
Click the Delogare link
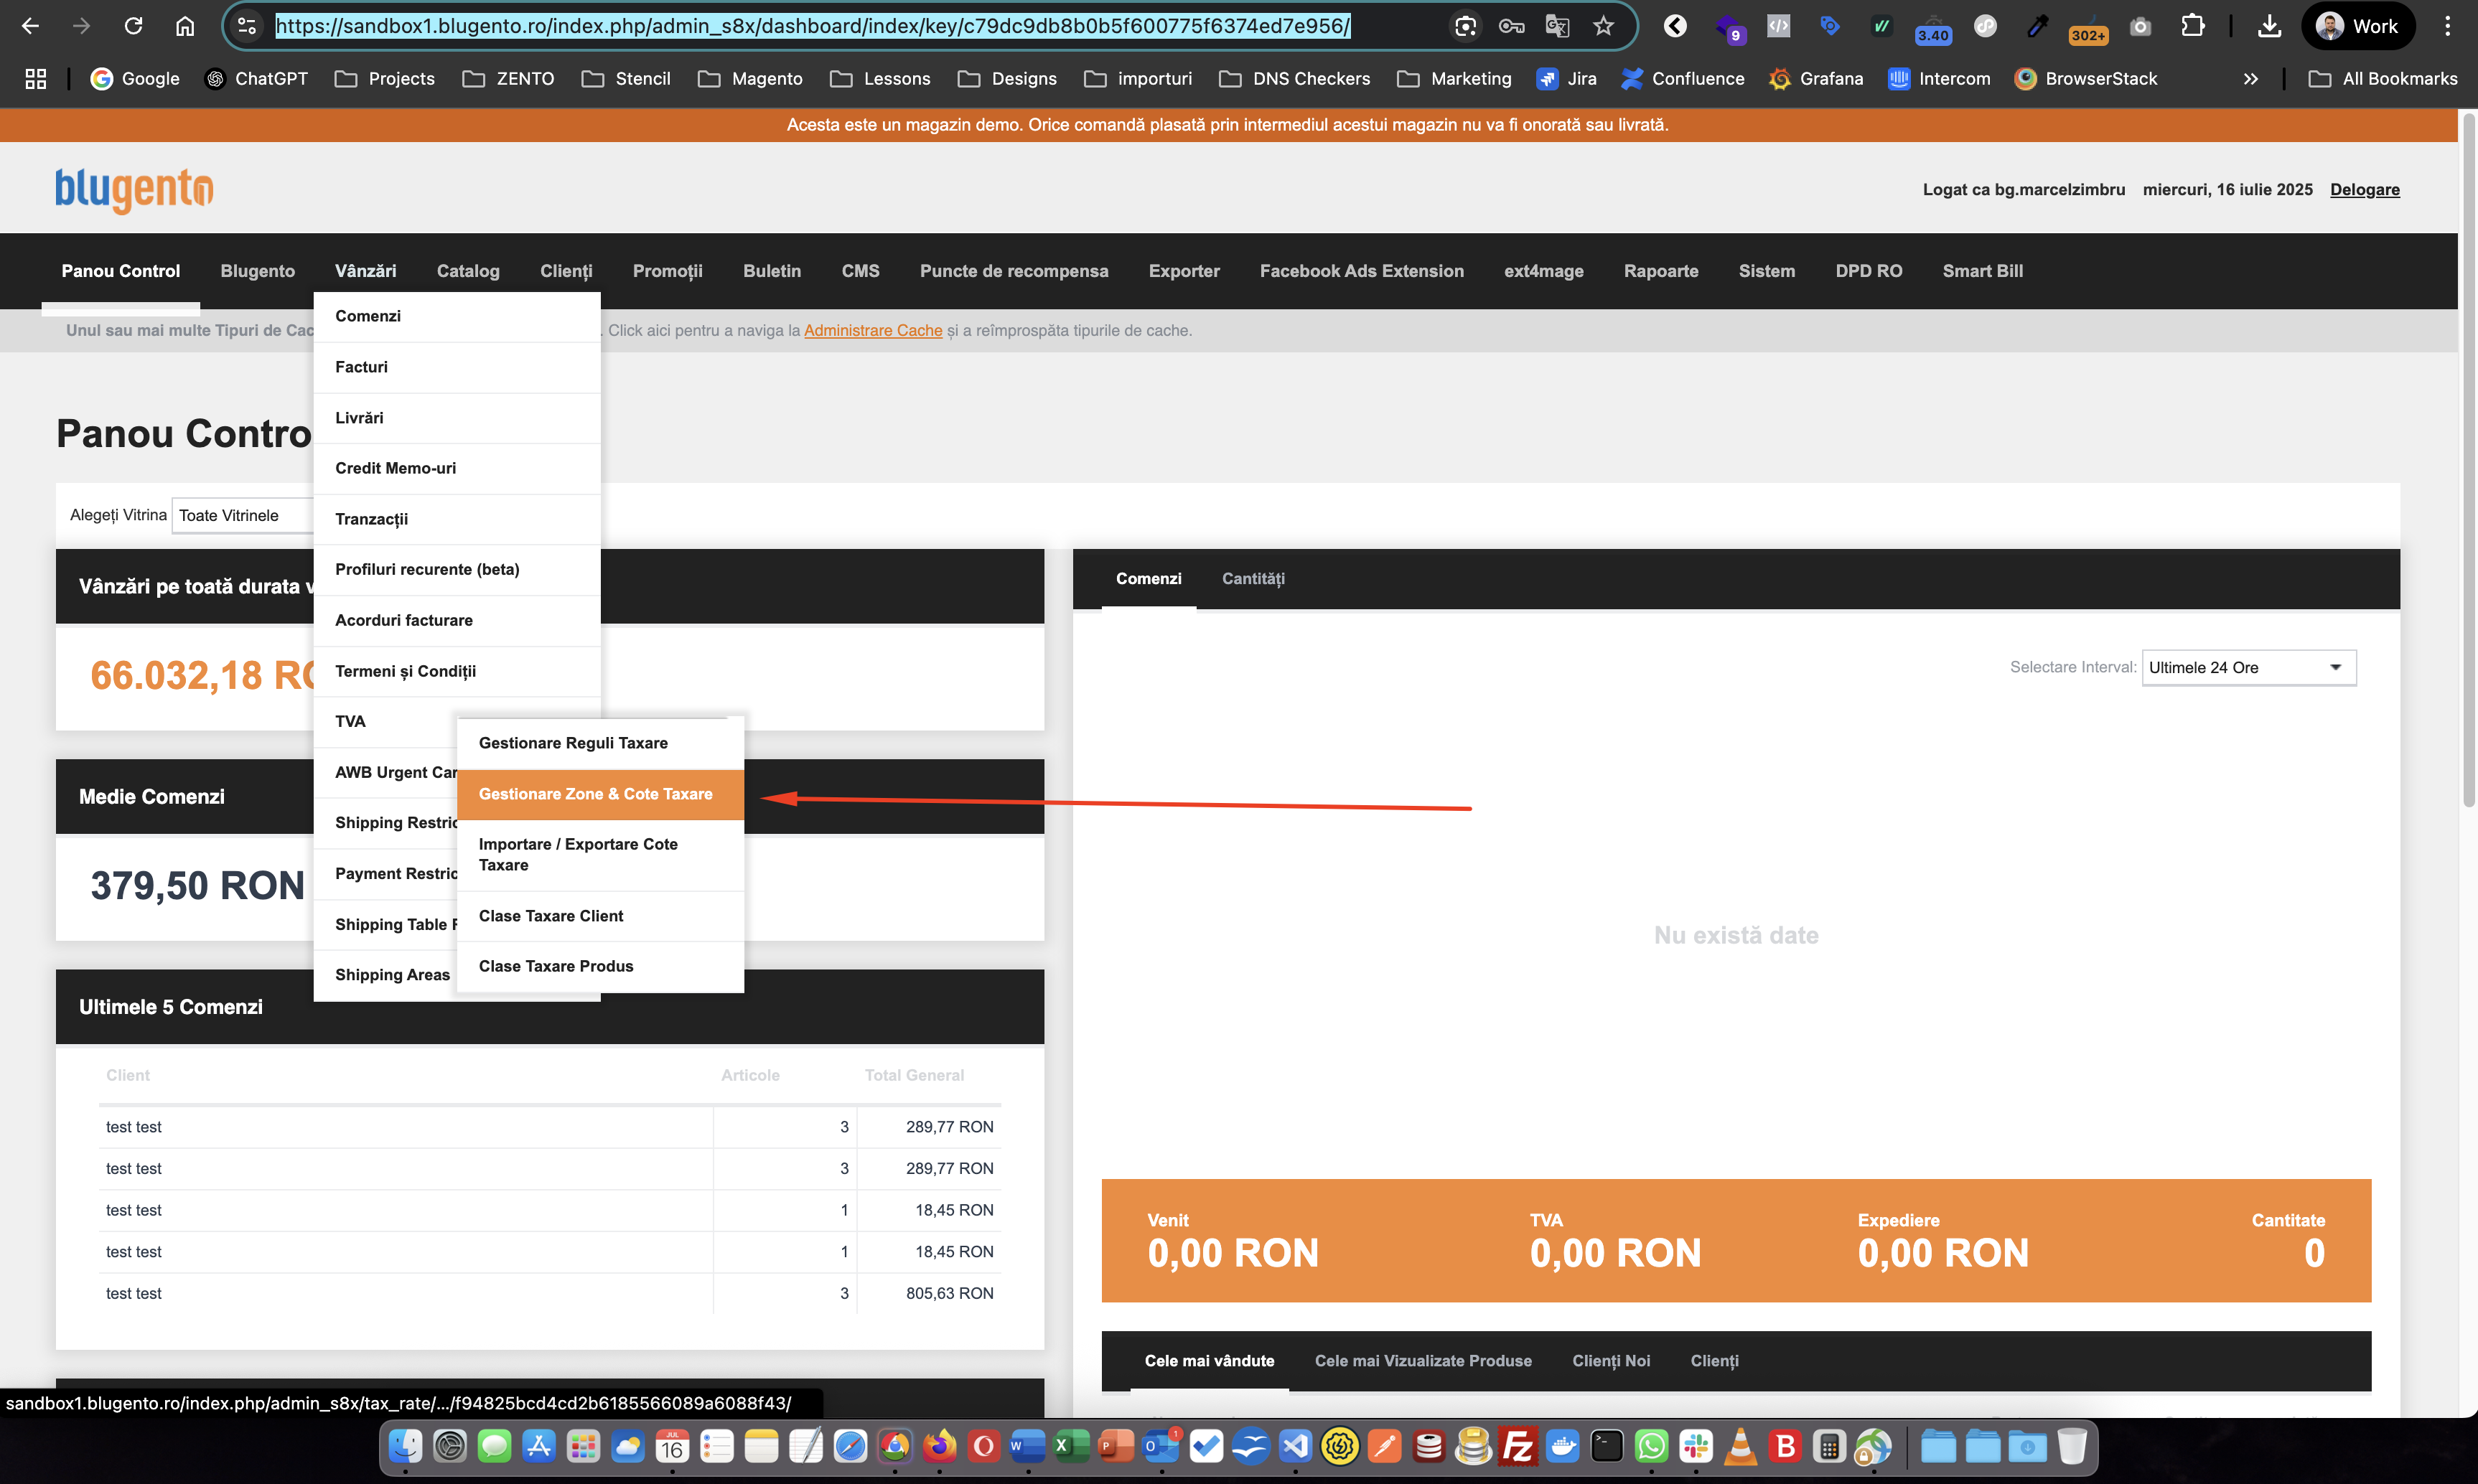point(2364,189)
